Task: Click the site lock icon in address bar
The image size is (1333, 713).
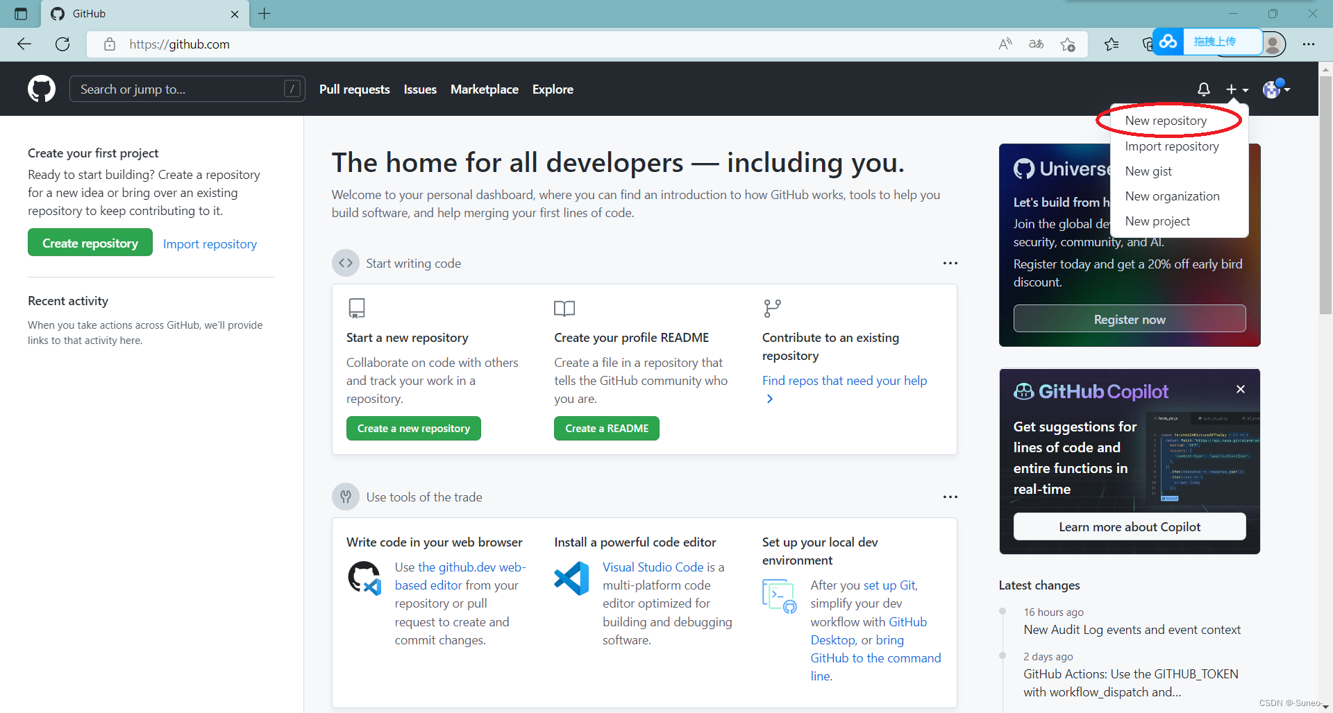Action: coord(110,44)
